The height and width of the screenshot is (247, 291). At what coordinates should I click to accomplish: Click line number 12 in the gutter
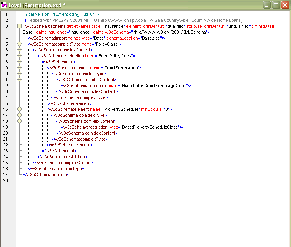pos(6,85)
